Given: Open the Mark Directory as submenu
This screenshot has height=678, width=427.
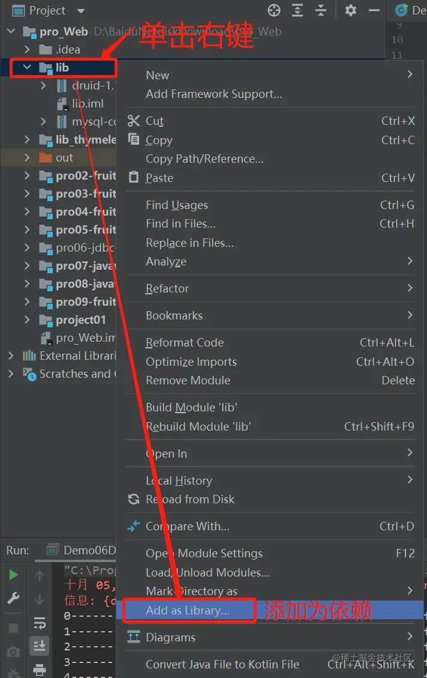Looking at the screenshot, I should click(x=270, y=591).
